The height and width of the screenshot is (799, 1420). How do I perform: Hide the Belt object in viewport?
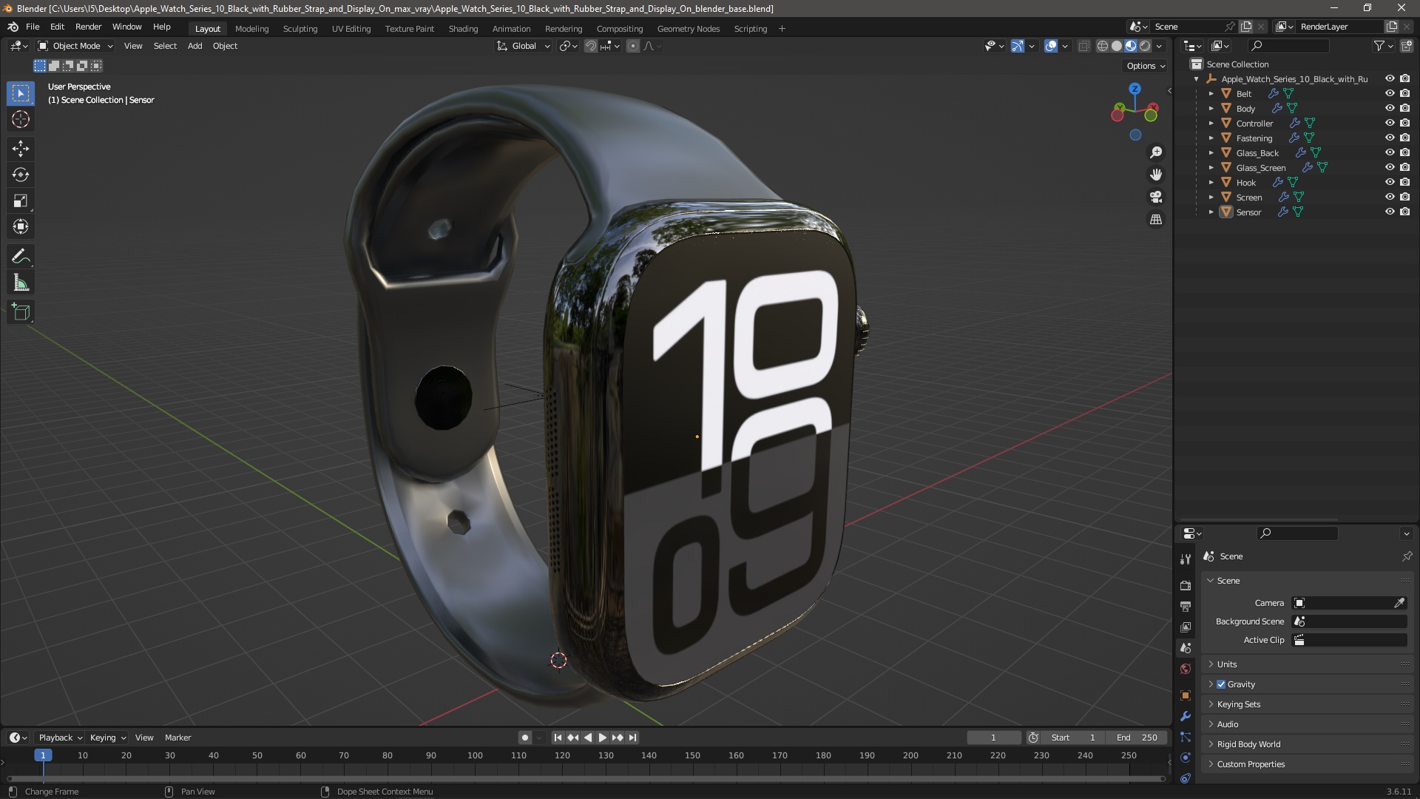(x=1390, y=93)
